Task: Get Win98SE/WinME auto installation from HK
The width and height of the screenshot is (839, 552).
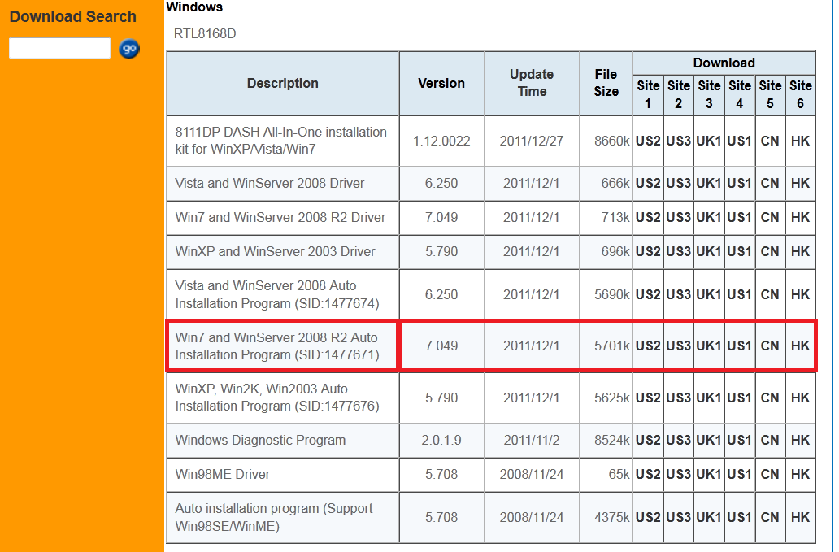Action: click(801, 518)
